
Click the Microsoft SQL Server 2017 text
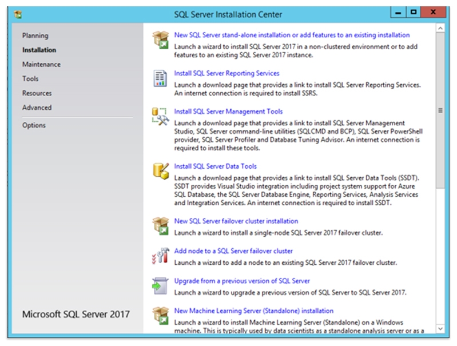coord(76,314)
